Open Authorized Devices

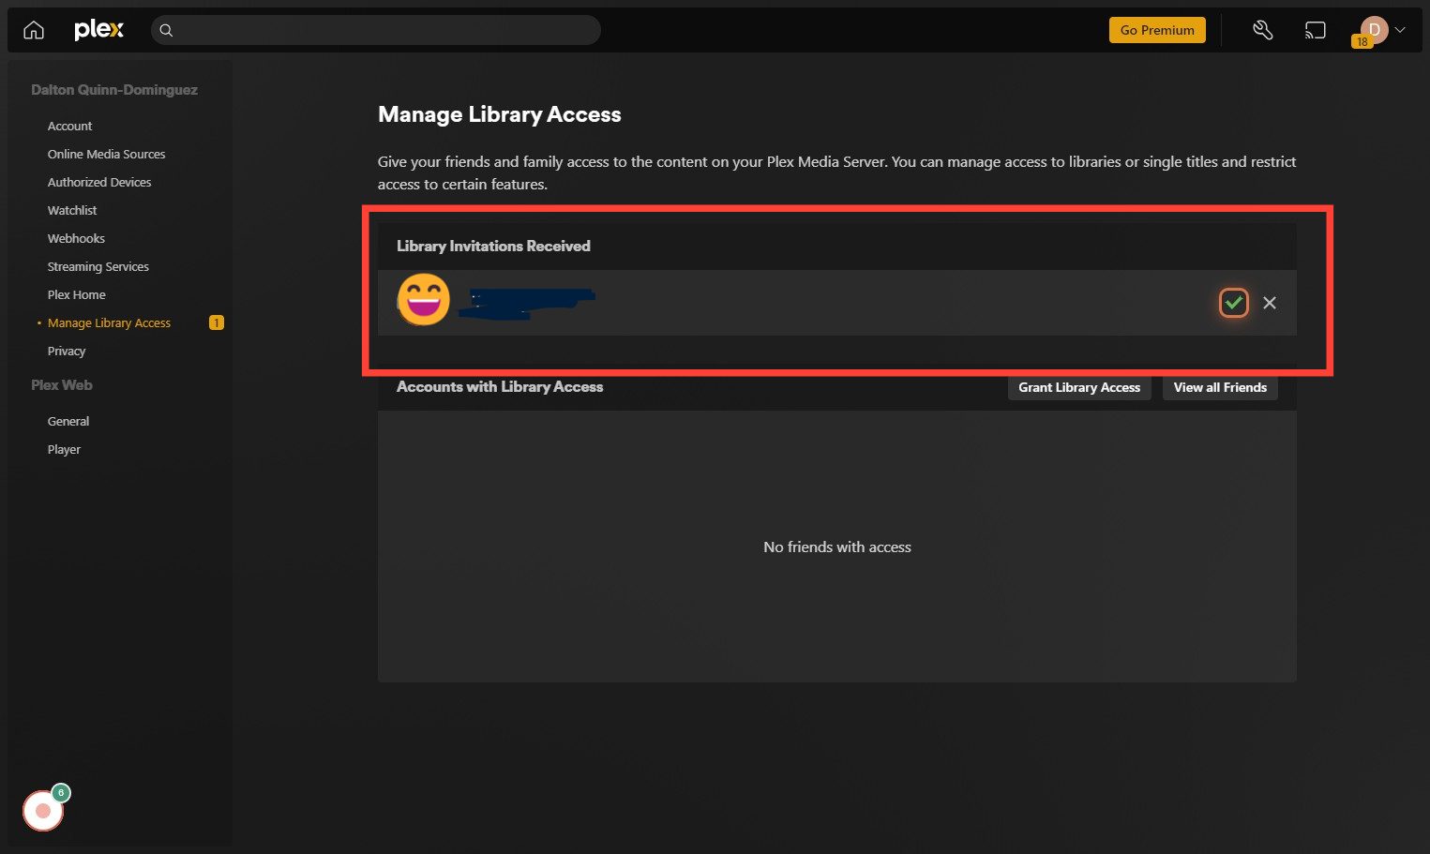(x=99, y=182)
